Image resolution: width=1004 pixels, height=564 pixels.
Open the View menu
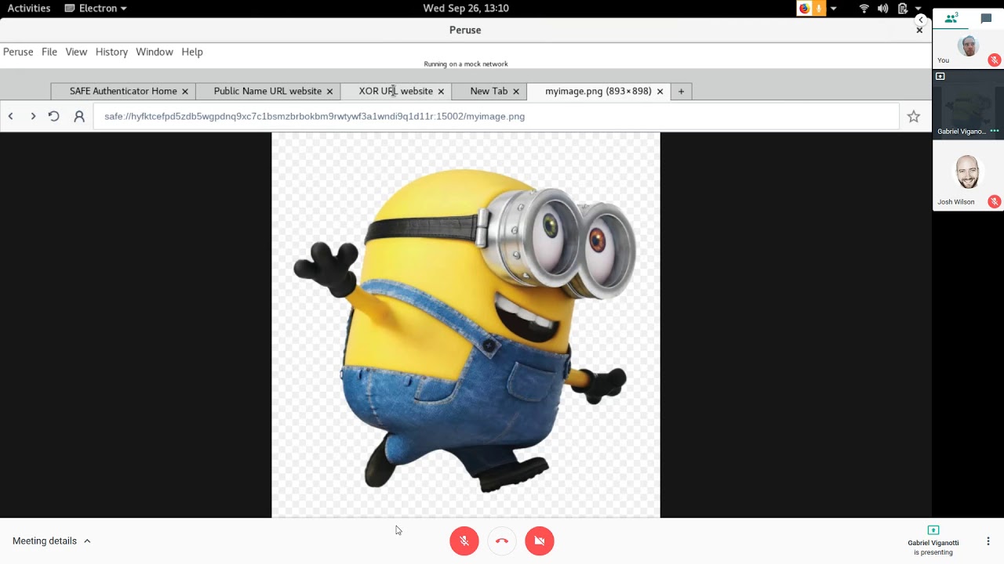[76, 52]
